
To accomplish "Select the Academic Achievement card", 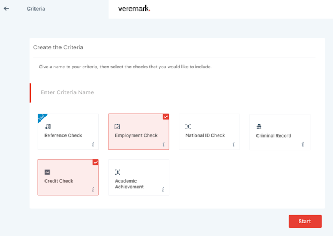I will (x=138, y=178).
